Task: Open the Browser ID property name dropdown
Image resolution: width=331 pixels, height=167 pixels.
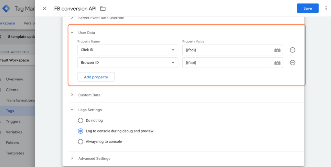Action: click(127, 63)
